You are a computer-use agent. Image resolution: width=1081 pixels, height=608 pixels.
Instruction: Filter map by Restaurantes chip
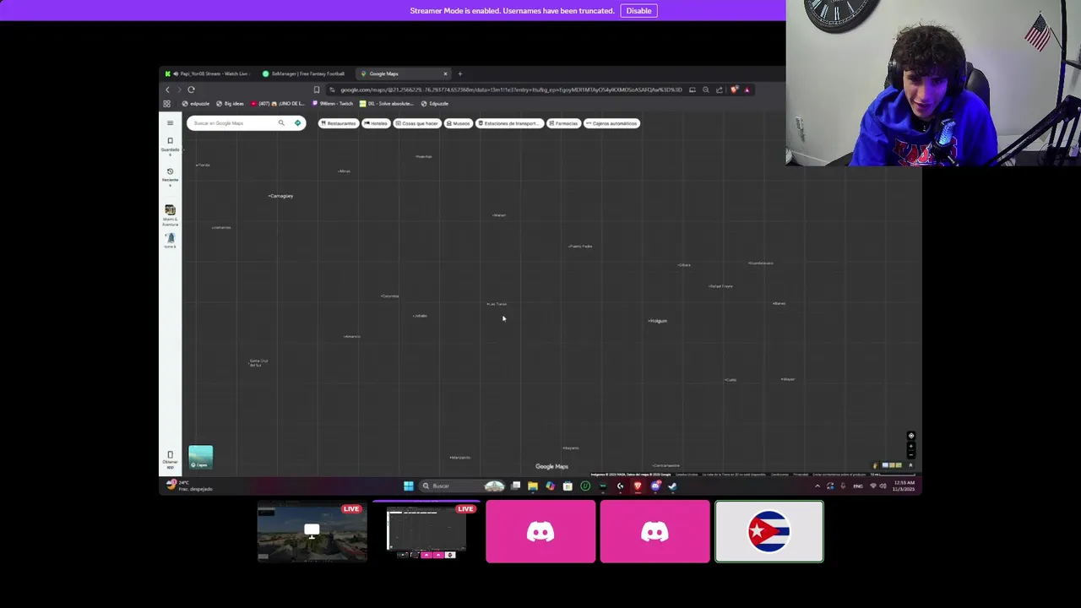(338, 123)
